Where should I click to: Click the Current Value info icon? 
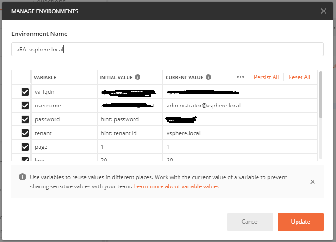click(x=208, y=77)
